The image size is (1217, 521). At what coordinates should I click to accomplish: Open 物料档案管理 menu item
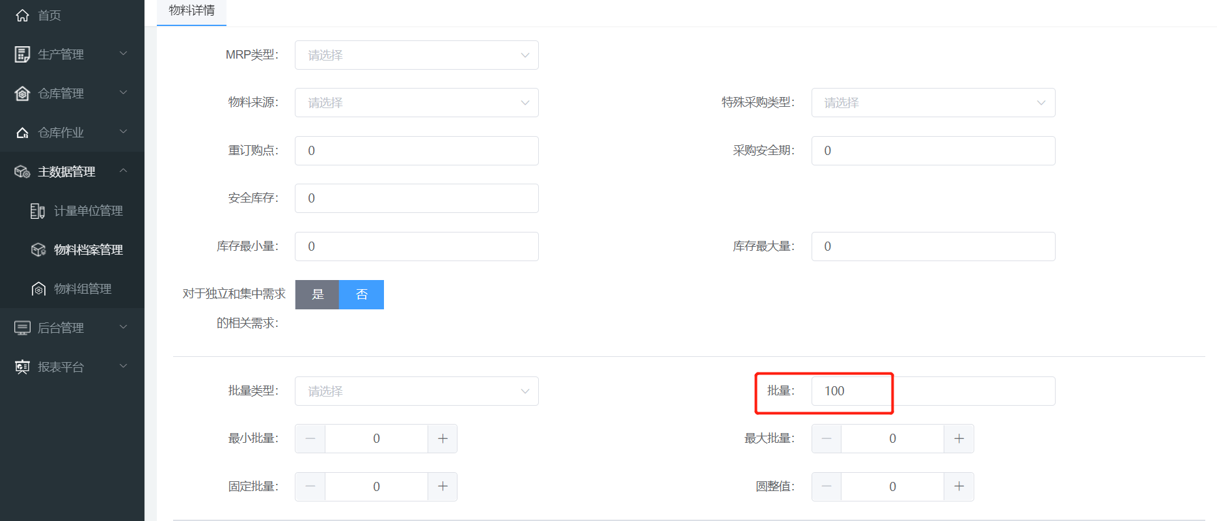click(88, 250)
